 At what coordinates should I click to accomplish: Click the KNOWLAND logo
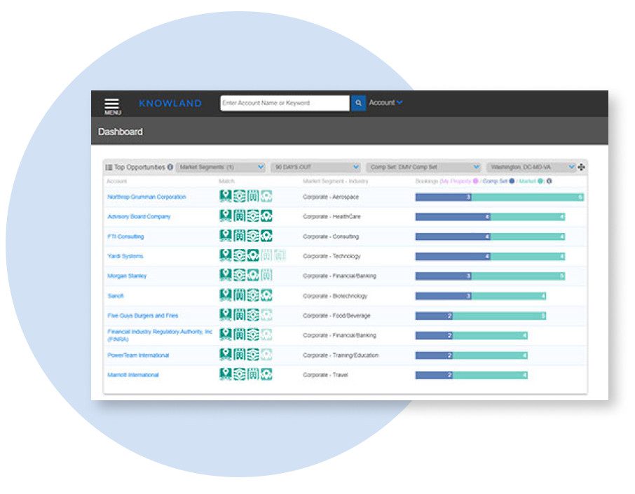(x=170, y=103)
